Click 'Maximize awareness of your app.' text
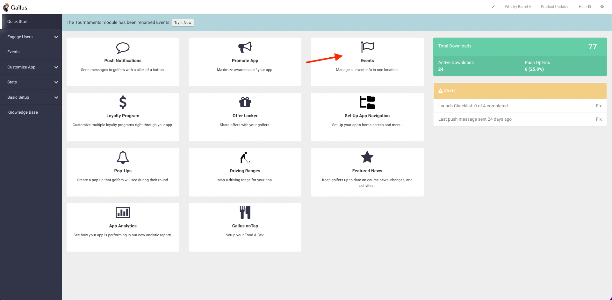Viewport: 612px width, 300px height. point(245,70)
